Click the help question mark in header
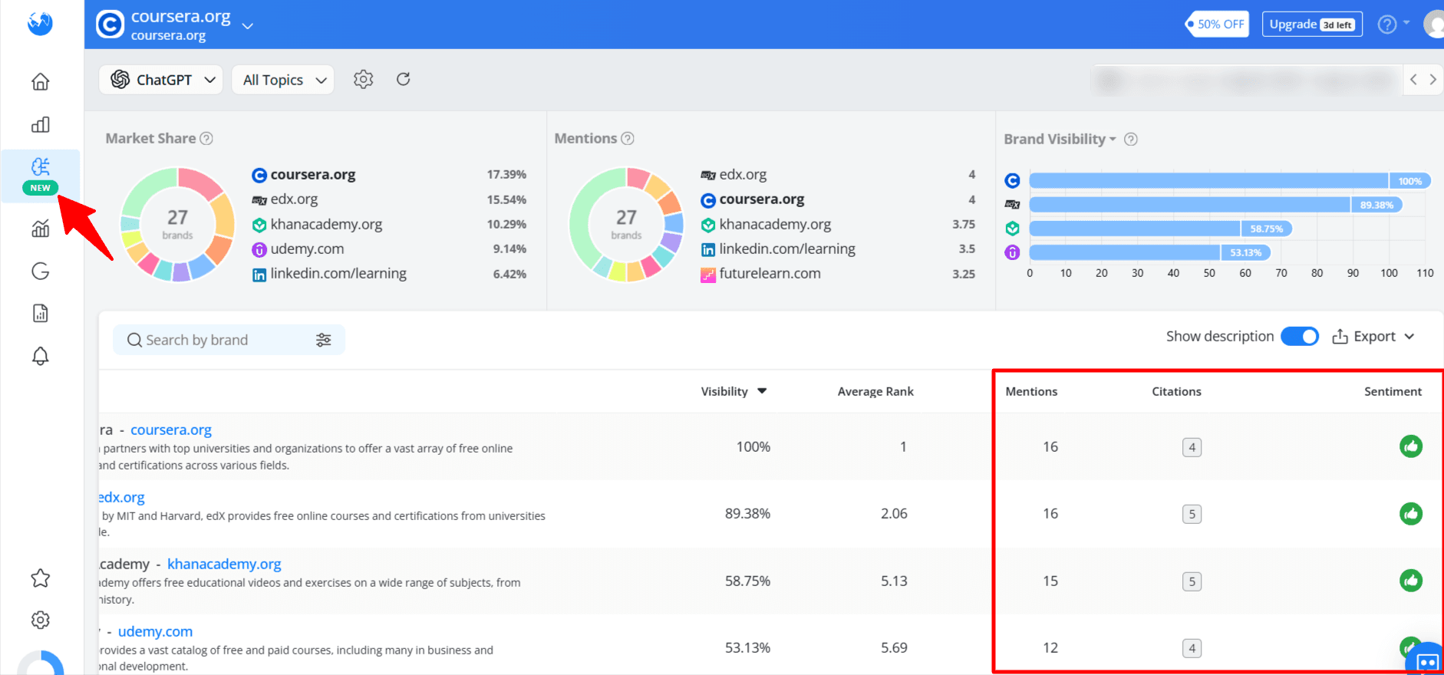Viewport: 1444px width, 675px height. coord(1386,25)
